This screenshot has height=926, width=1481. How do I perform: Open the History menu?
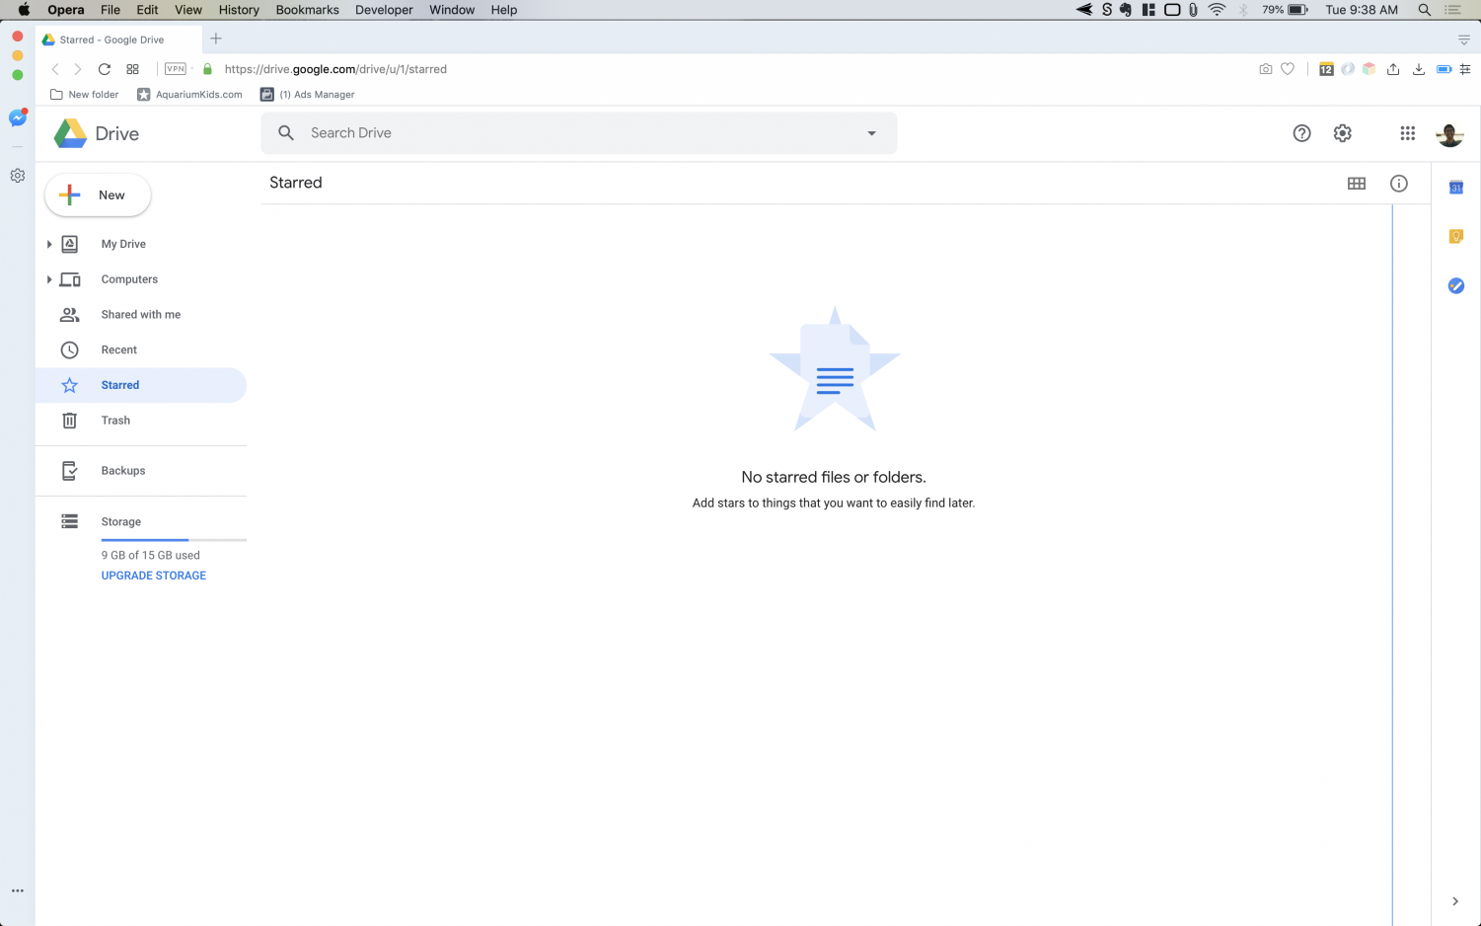click(x=239, y=10)
